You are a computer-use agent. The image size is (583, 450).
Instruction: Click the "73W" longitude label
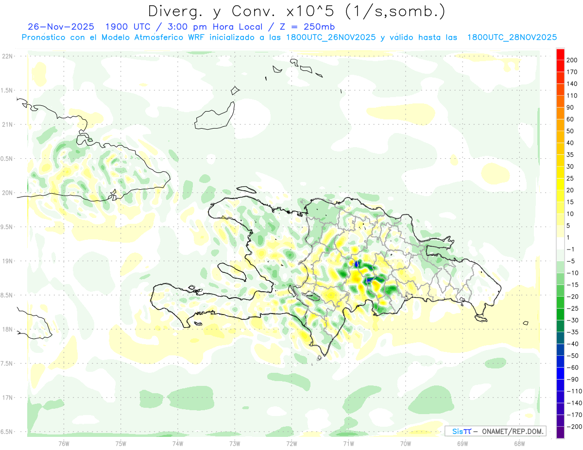(x=235, y=443)
